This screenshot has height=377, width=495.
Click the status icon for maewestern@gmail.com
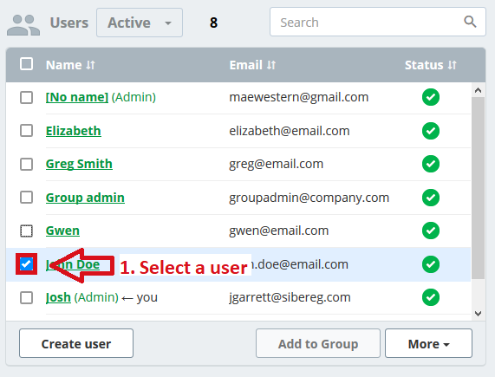pyautogui.click(x=431, y=97)
